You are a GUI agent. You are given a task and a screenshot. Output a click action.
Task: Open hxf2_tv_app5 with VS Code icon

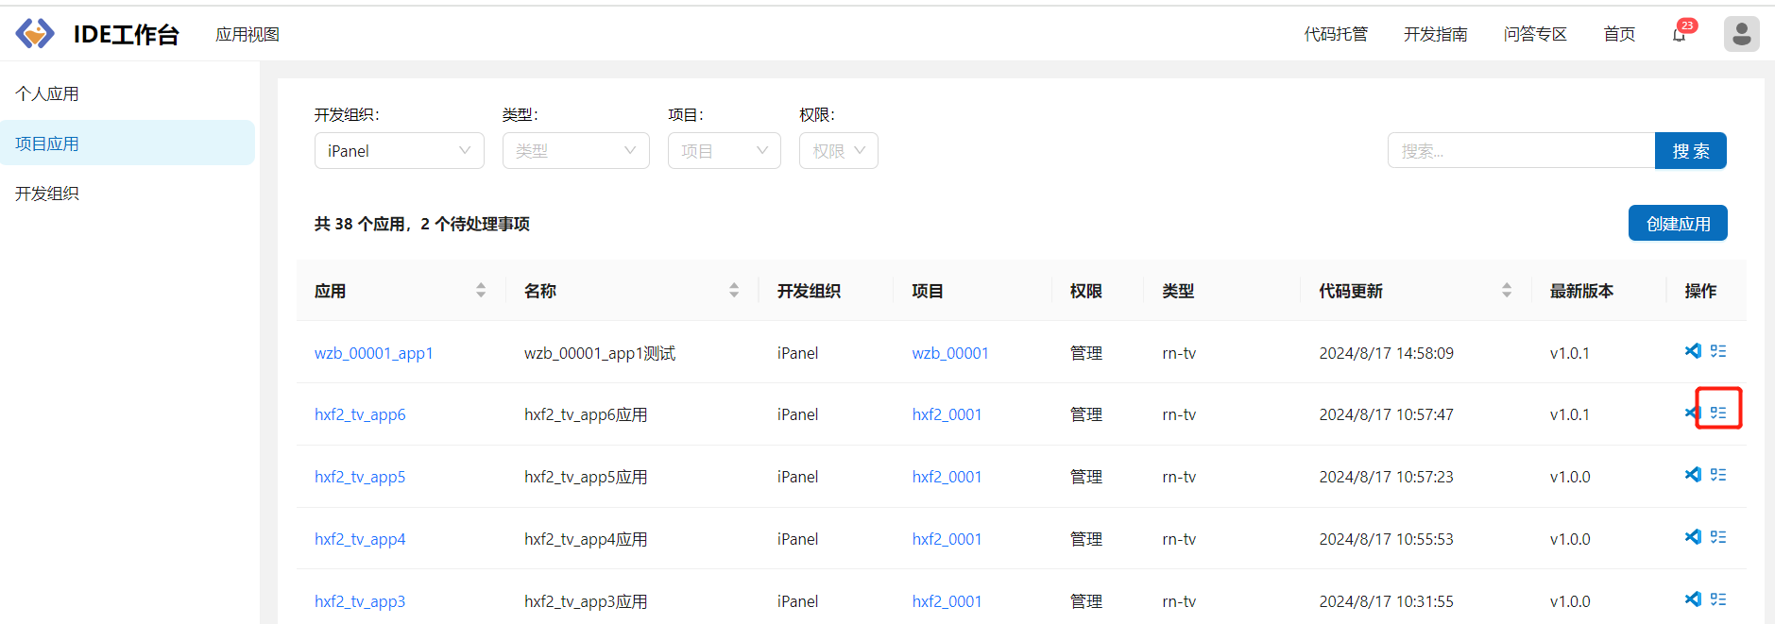(1693, 475)
